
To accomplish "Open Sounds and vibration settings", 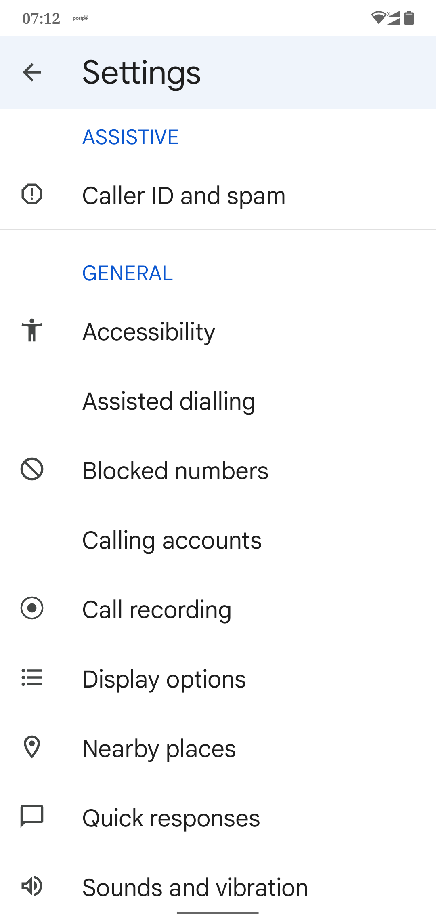I will pos(195,888).
